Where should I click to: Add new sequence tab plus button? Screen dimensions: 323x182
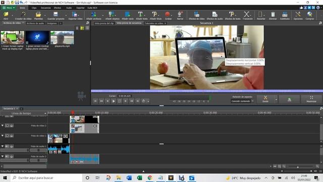(x=21, y=109)
